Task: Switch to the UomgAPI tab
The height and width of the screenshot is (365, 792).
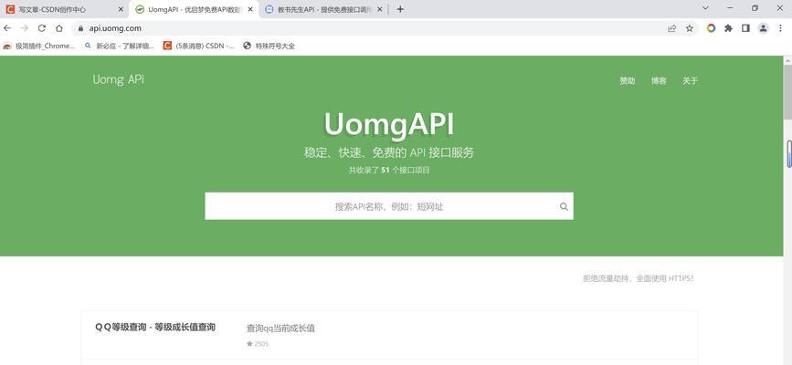Action: [x=195, y=9]
